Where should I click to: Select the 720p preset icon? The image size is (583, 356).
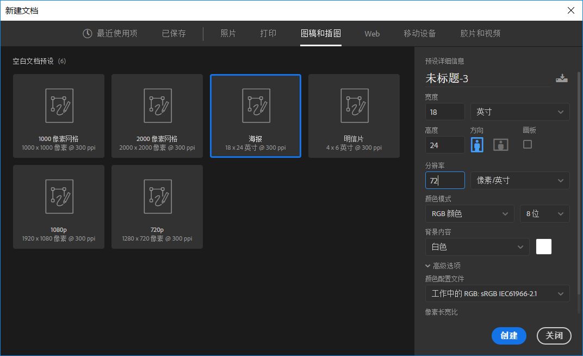point(157,196)
